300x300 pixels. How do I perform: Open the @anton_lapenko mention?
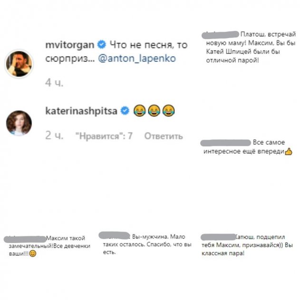pos(137,58)
